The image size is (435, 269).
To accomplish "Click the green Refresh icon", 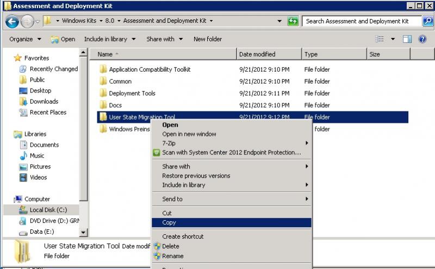I will tap(293, 21).
